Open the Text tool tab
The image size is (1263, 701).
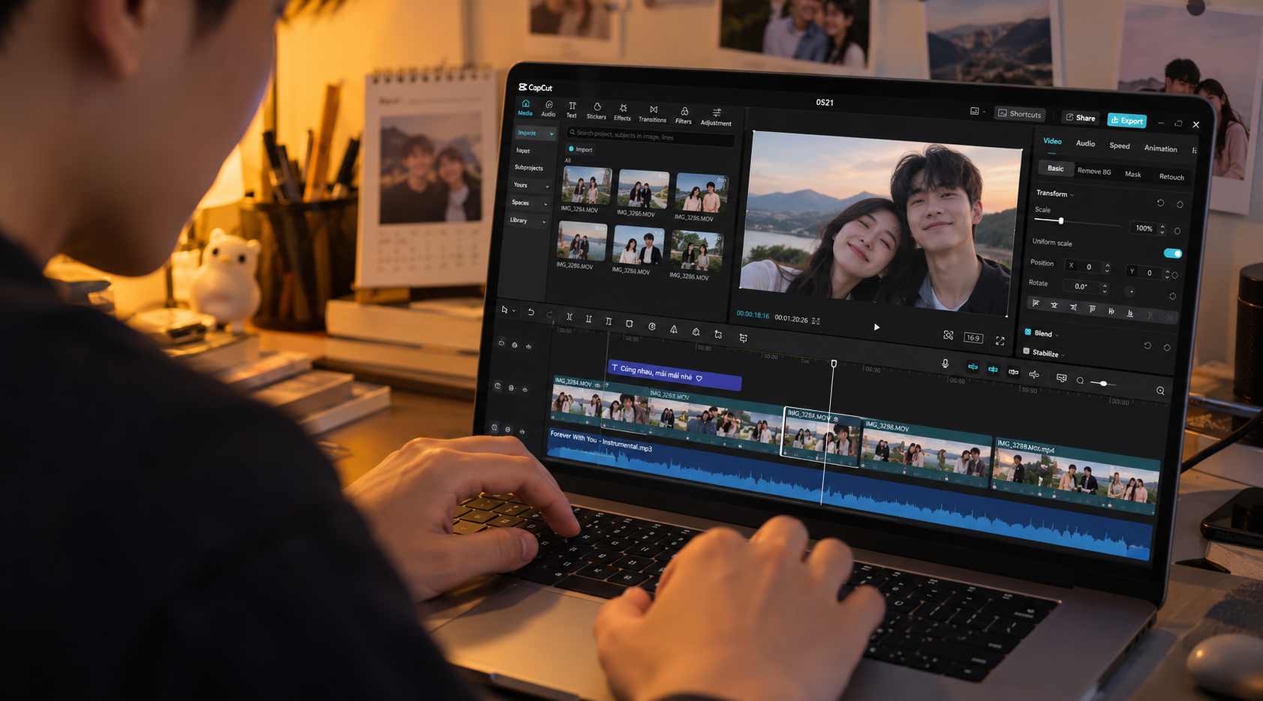[572, 110]
